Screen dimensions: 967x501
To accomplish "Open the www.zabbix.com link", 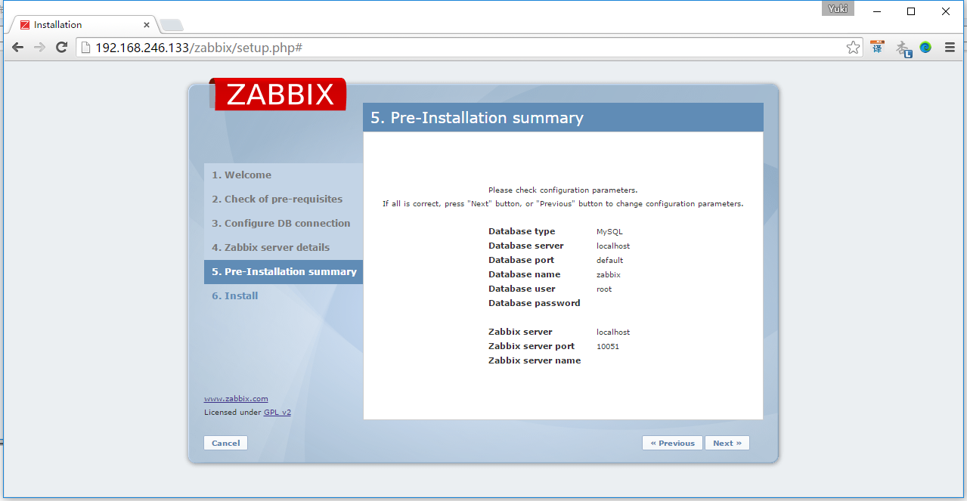I will 236,398.
